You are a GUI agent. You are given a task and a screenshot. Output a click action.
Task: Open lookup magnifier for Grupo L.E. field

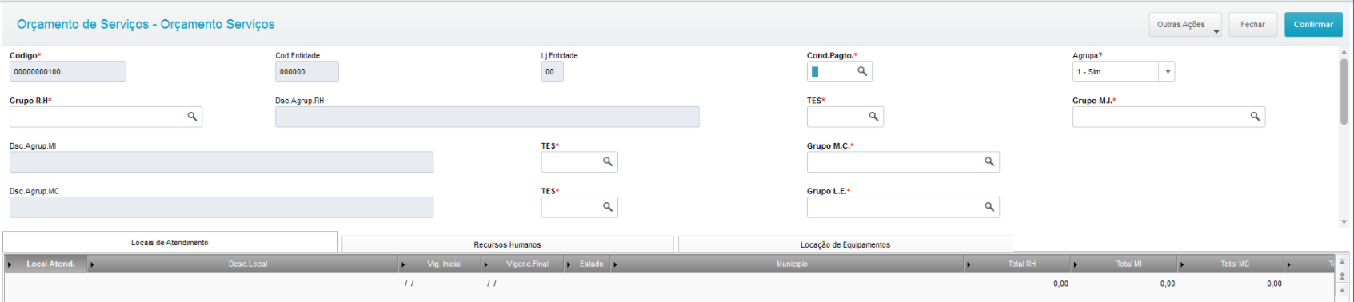(x=989, y=207)
